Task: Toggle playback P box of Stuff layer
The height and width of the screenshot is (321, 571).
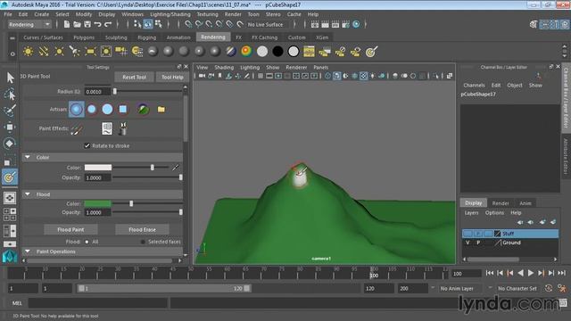Action: coord(478,234)
